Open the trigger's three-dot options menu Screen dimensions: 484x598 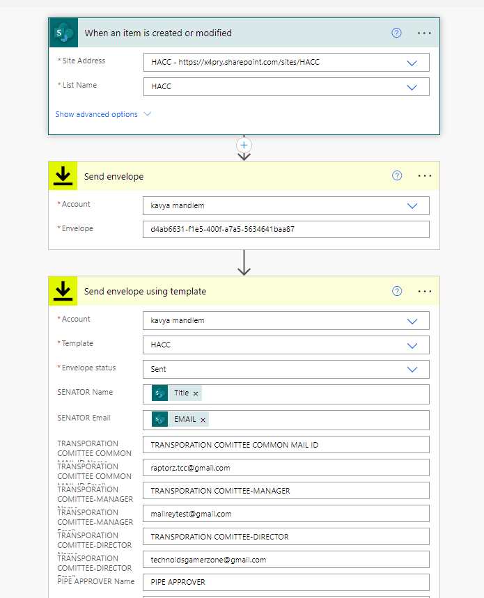[x=424, y=33]
